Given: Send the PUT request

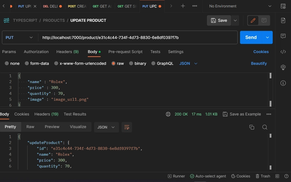Looking at the screenshot, I should point(251,37).
